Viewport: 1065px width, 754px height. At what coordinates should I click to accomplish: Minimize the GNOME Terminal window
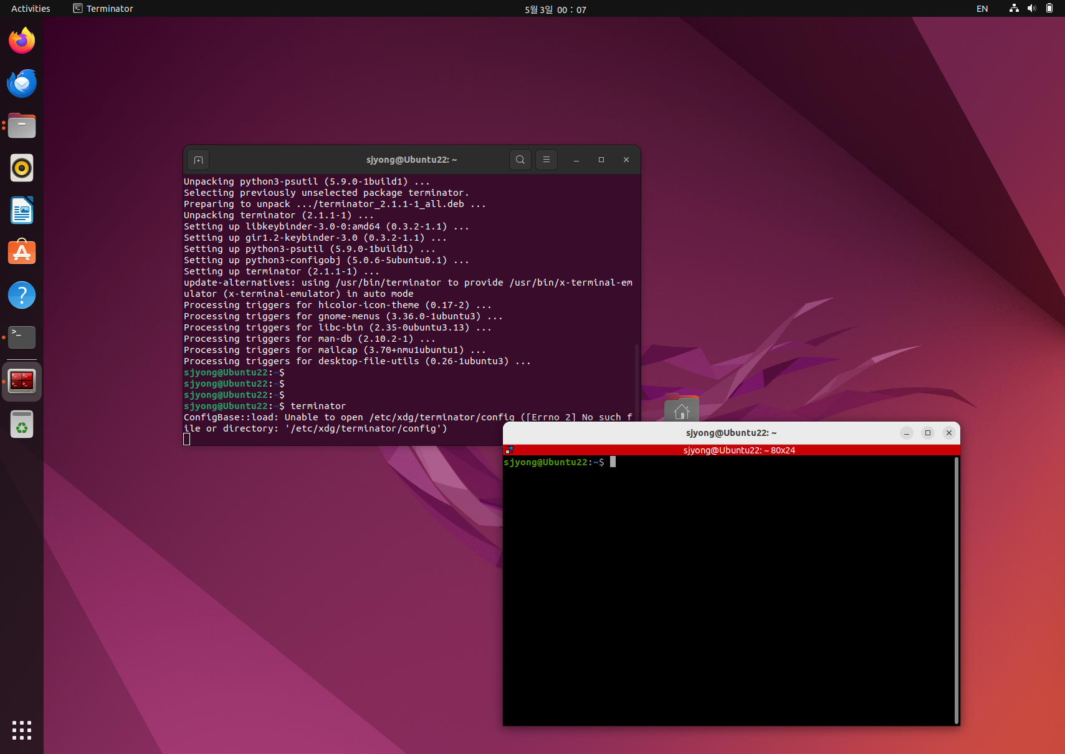click(576, 160)
